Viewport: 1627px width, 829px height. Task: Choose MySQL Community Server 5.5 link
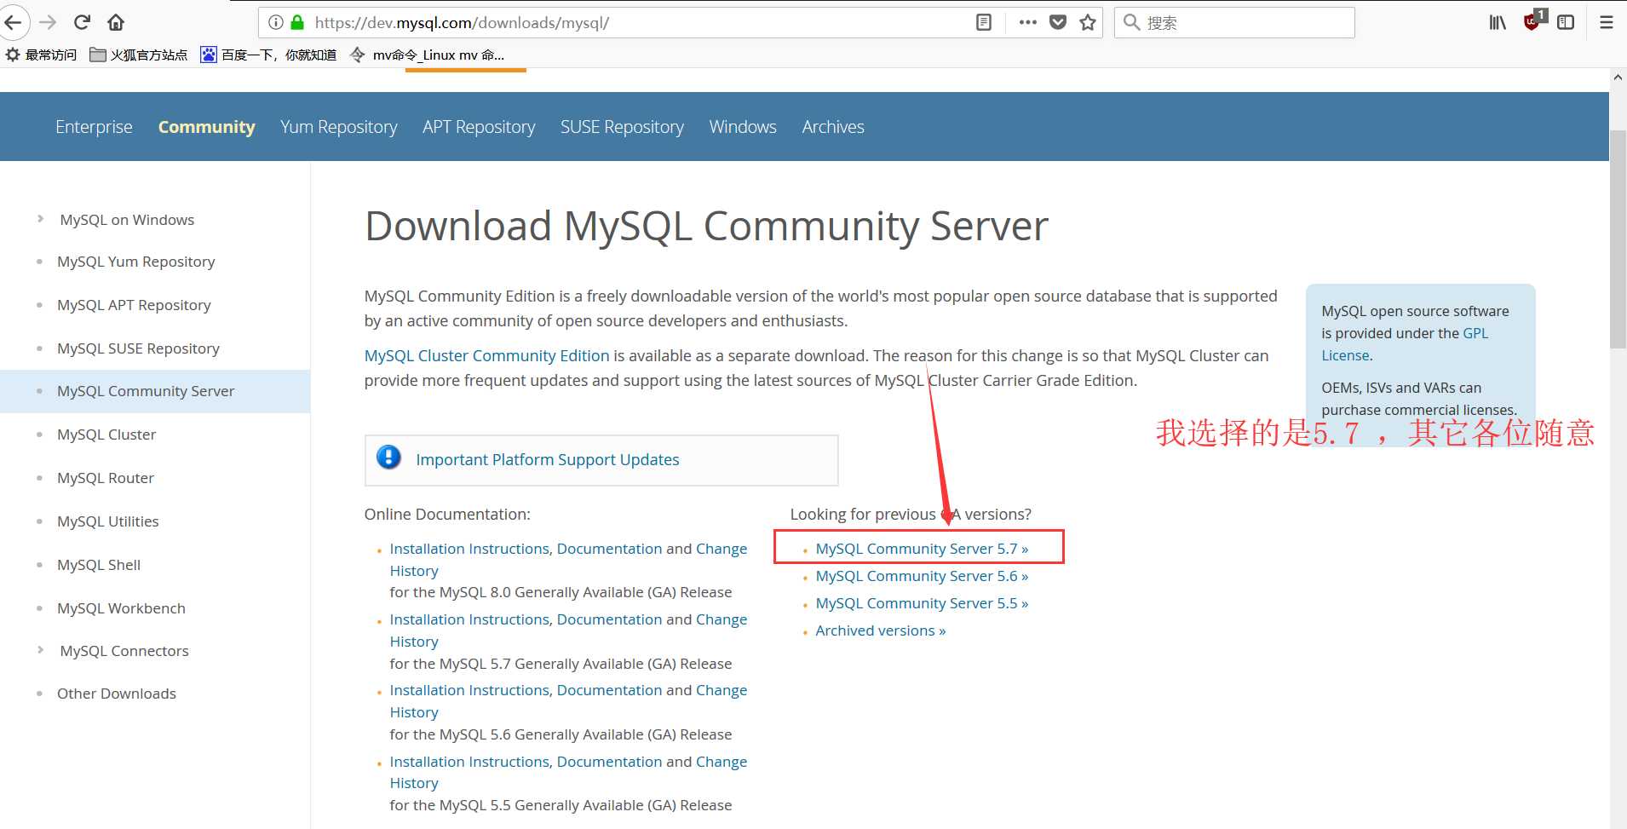(922, 603)
